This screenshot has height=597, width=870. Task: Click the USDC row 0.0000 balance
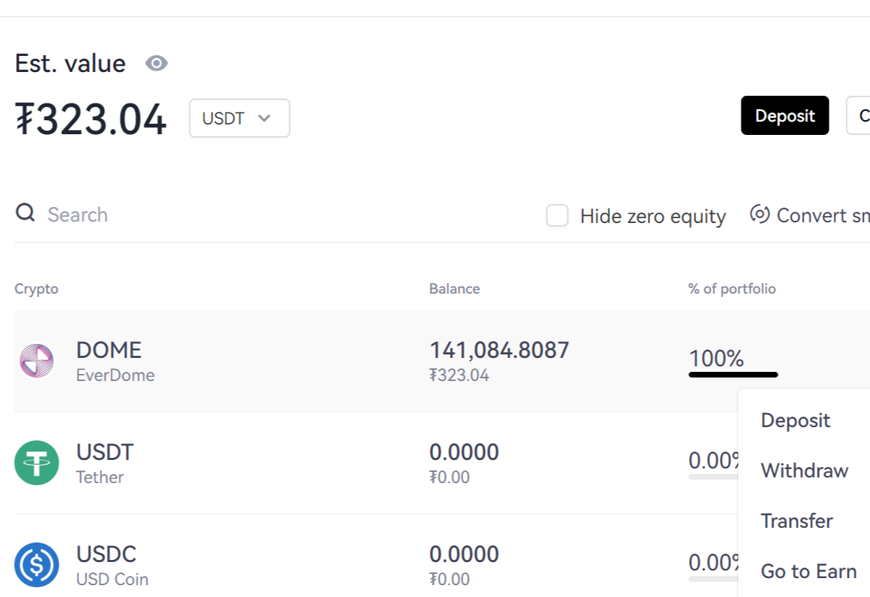point(464,554)
